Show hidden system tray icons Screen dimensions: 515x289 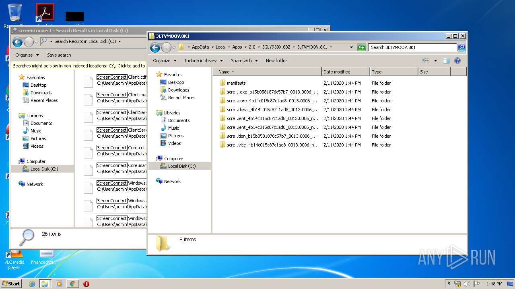click(449, 284)
